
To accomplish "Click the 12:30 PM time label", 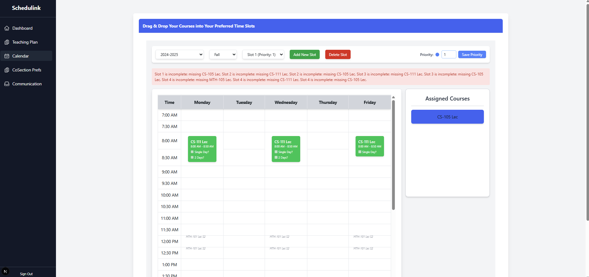I will (x=169, y=253).
